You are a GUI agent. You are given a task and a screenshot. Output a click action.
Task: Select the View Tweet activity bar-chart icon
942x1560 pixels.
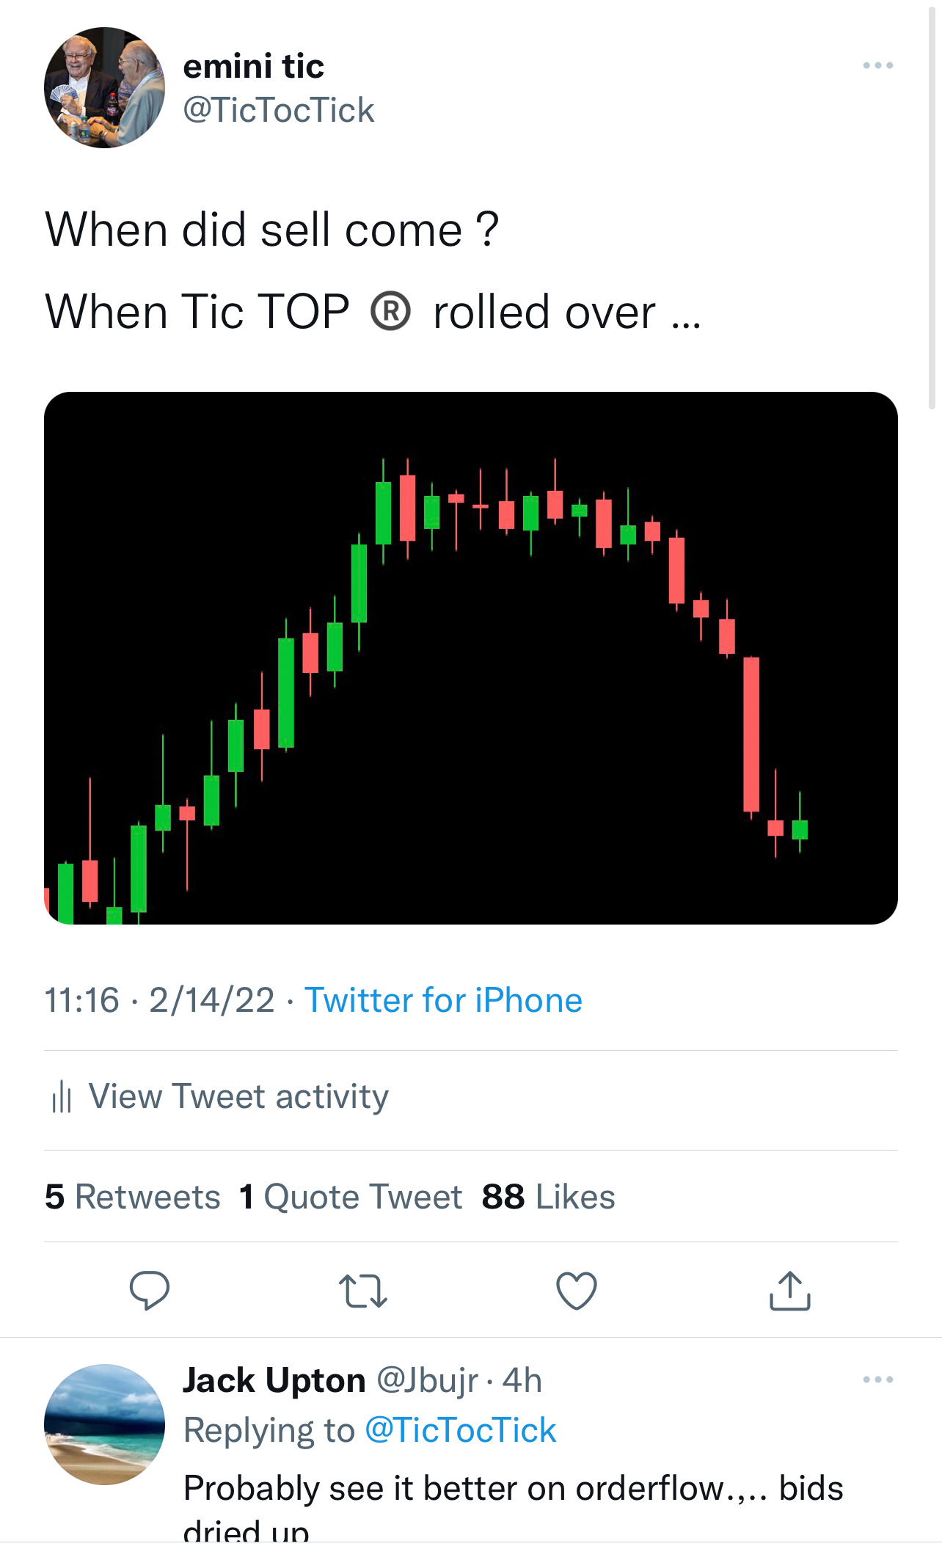[x=62, y=1097]
